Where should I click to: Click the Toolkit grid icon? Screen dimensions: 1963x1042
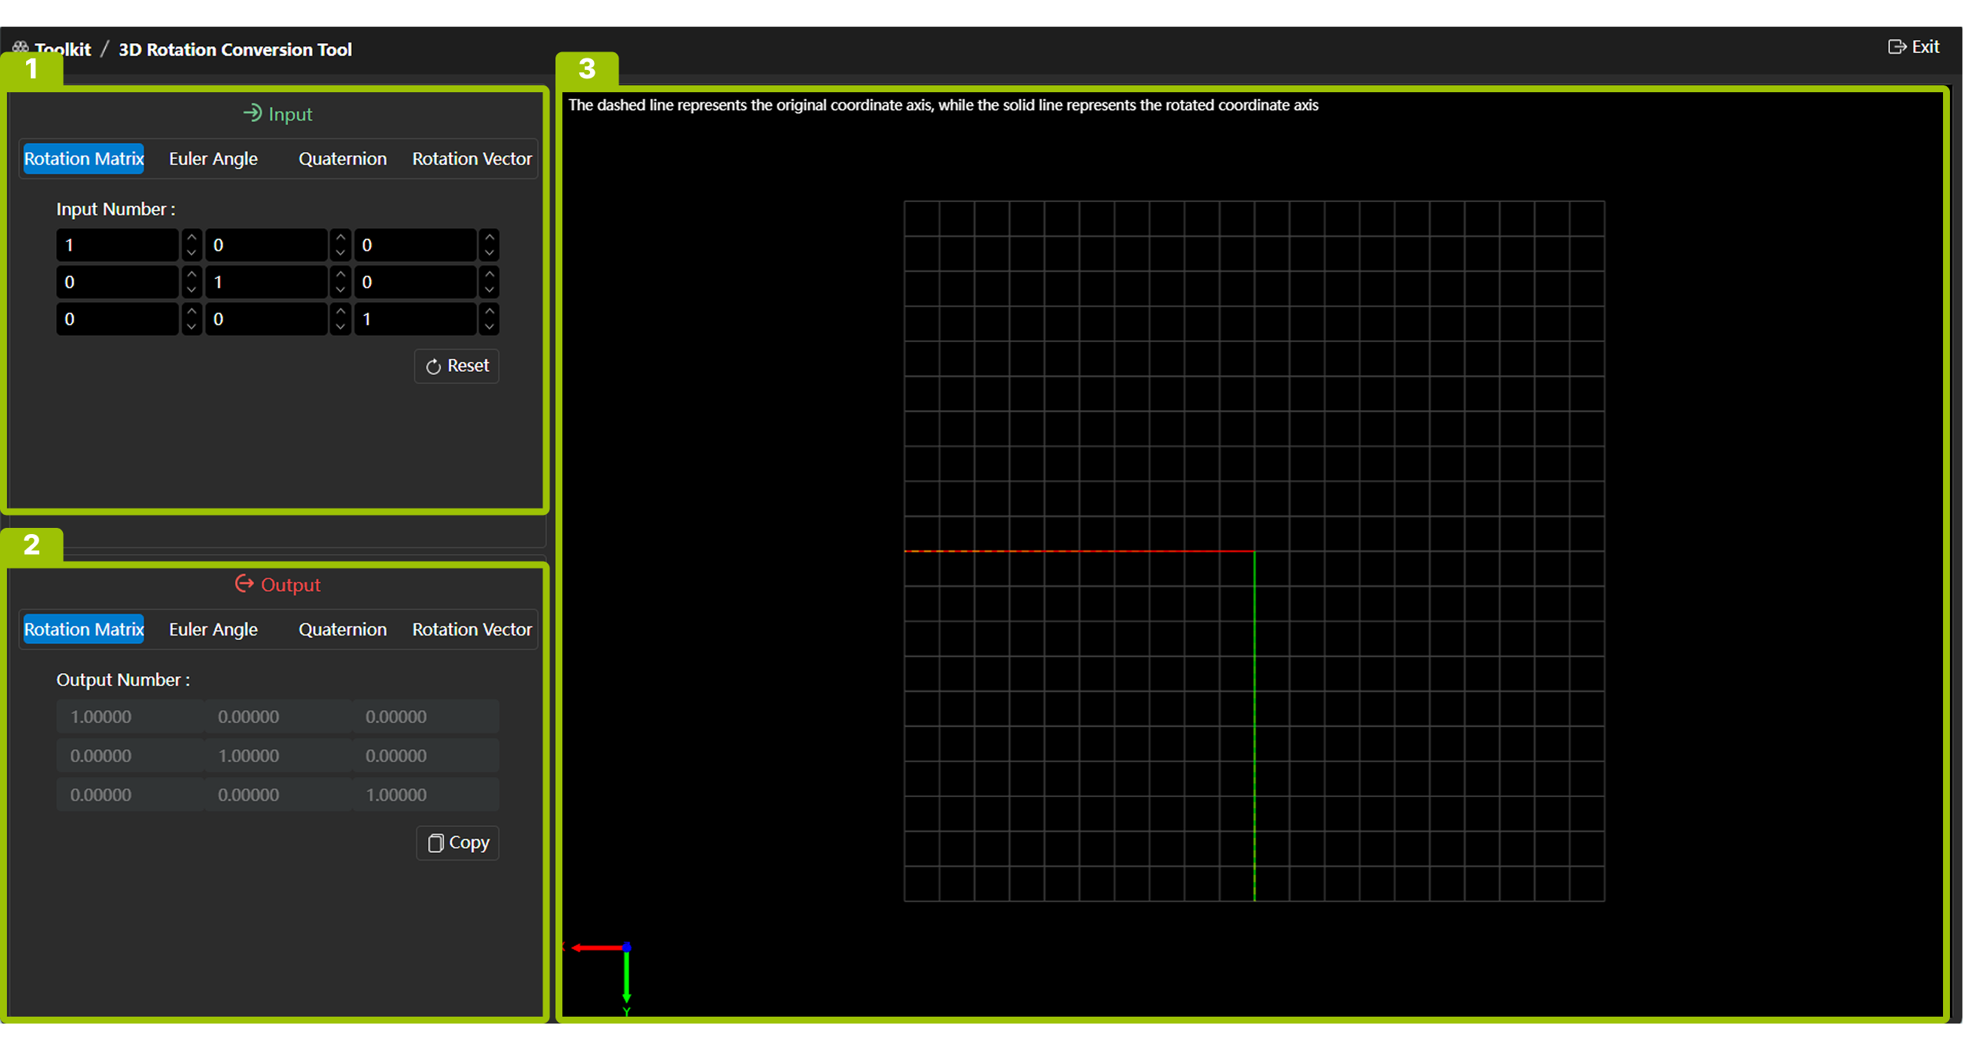[21, 48]
